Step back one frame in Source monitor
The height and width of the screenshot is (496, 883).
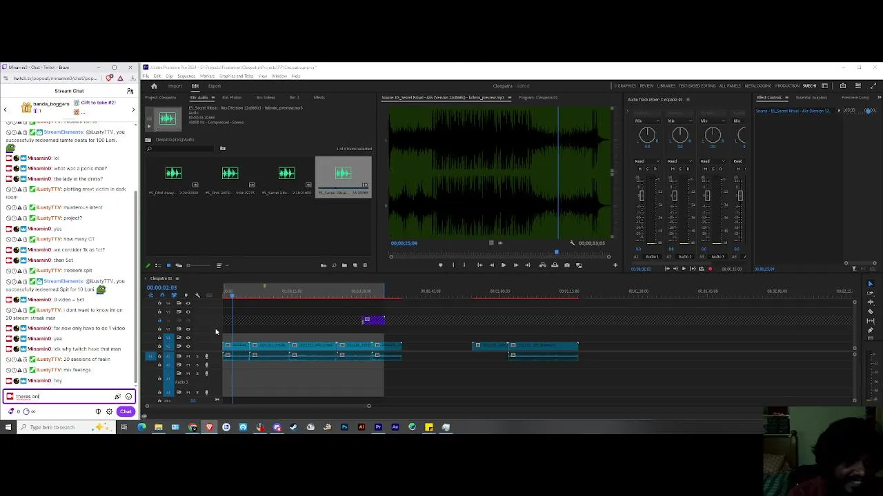coord(492,265)
